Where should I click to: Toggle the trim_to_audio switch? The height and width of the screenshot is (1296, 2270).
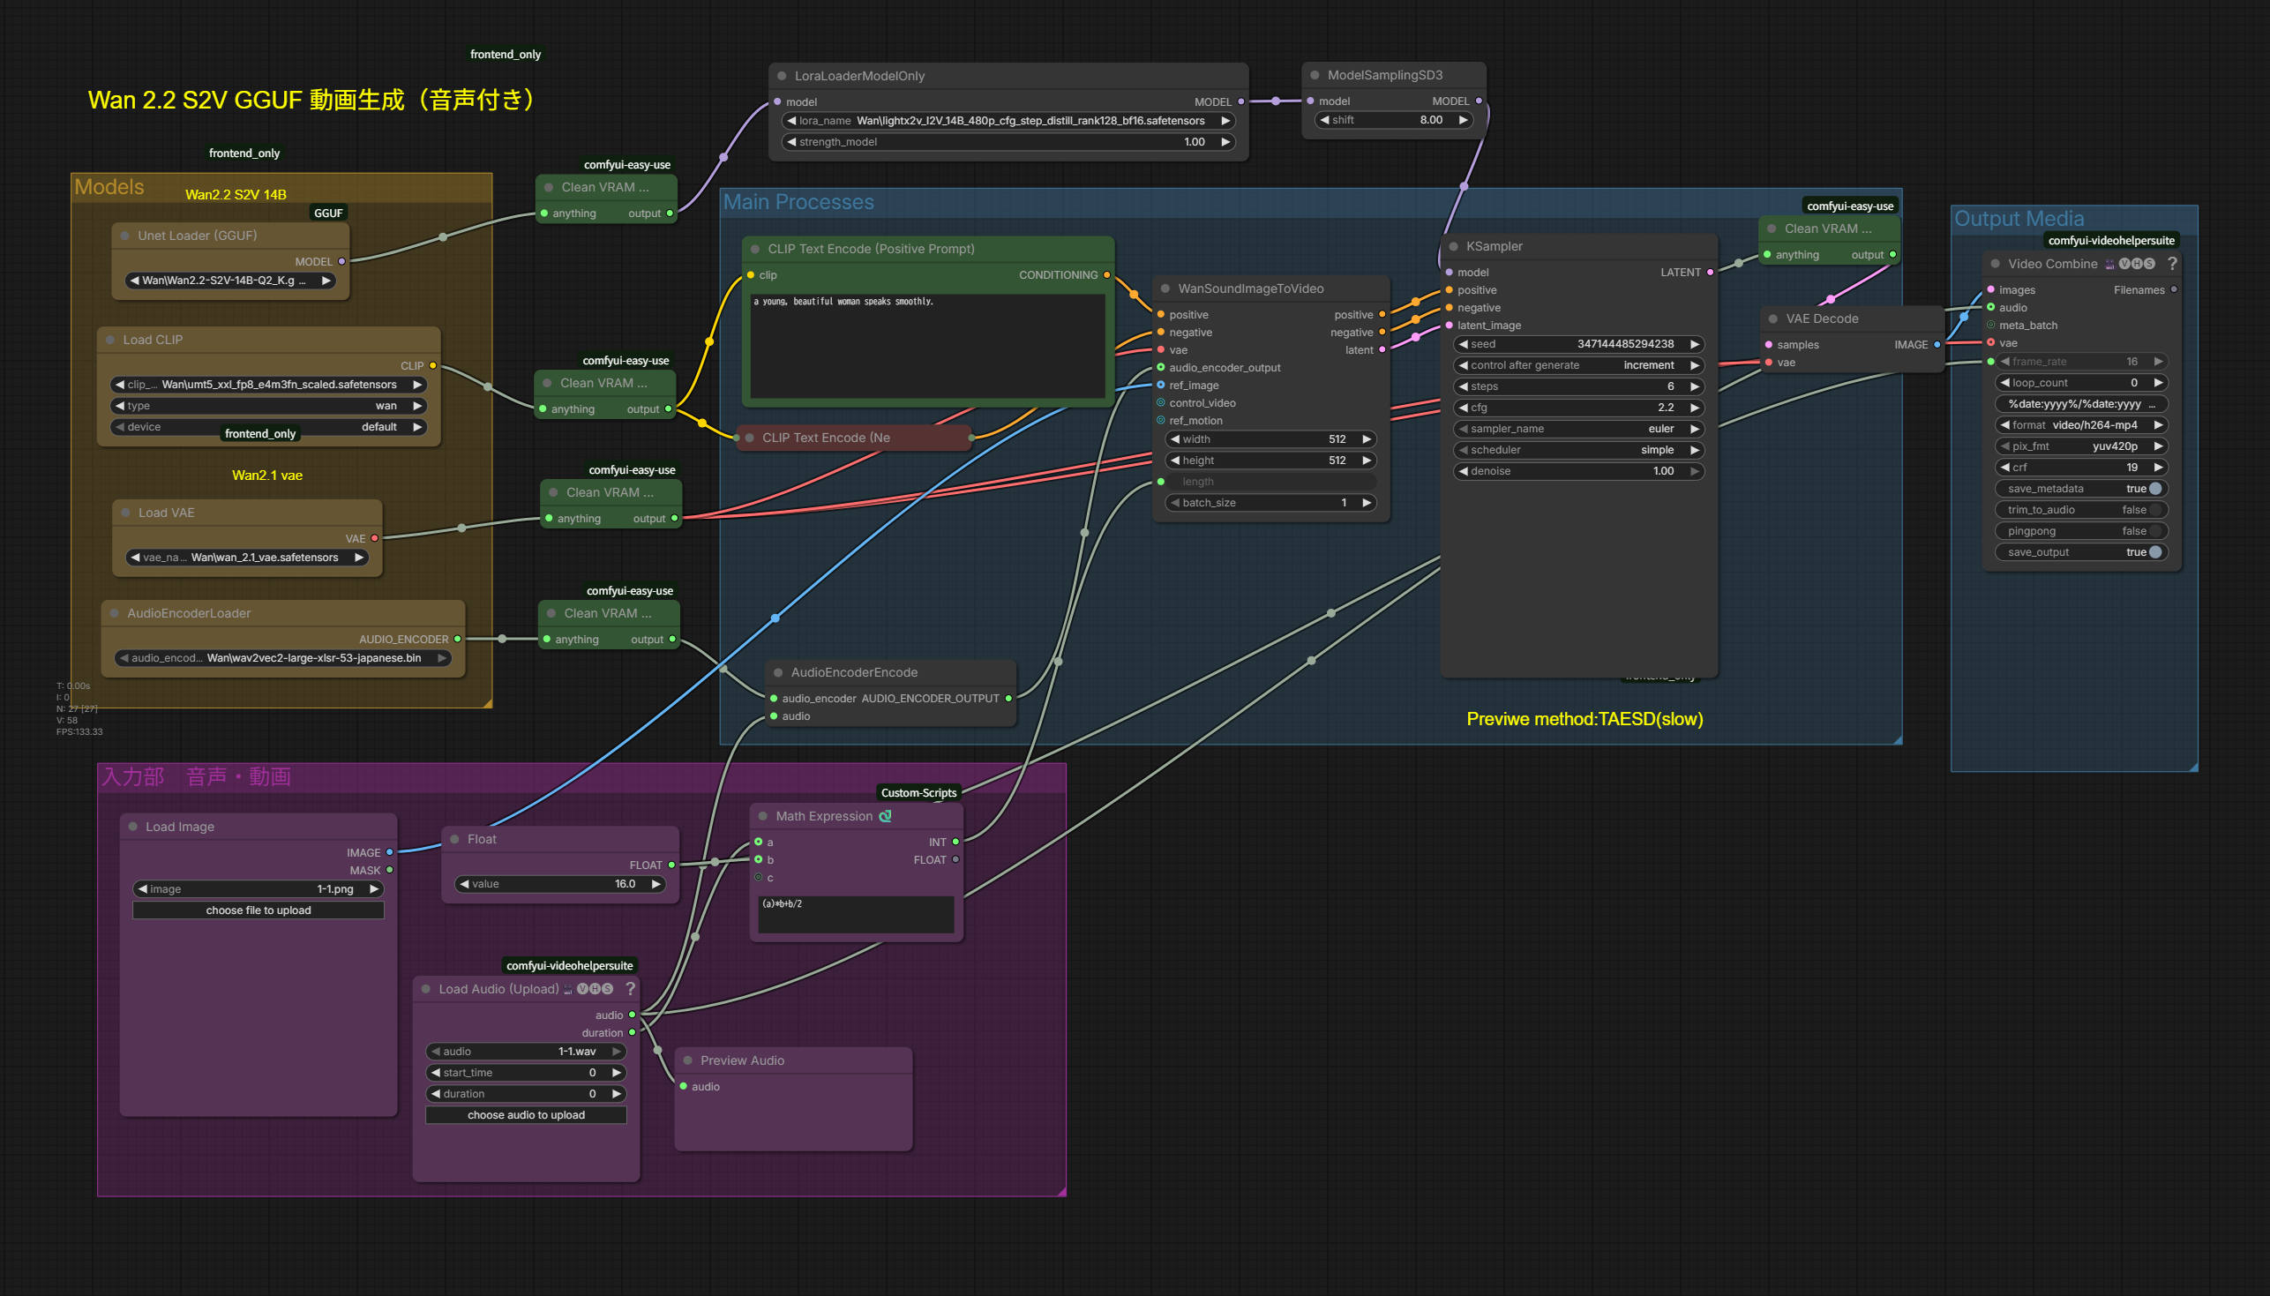coord(2154,510)
